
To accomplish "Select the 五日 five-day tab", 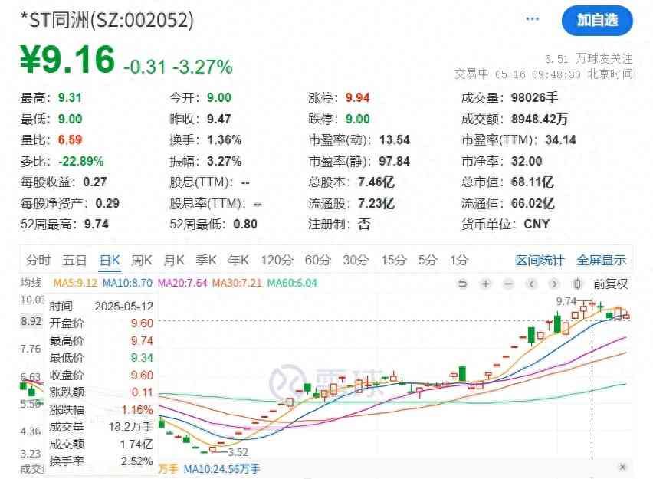I will pos(74,260).
